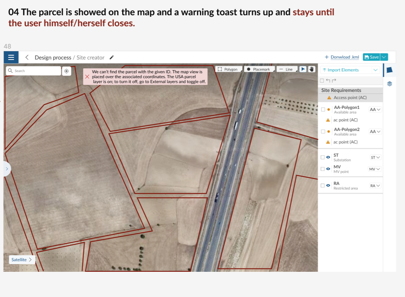Click warning icon of ac point under AA-Polygon2

point(328,142)
